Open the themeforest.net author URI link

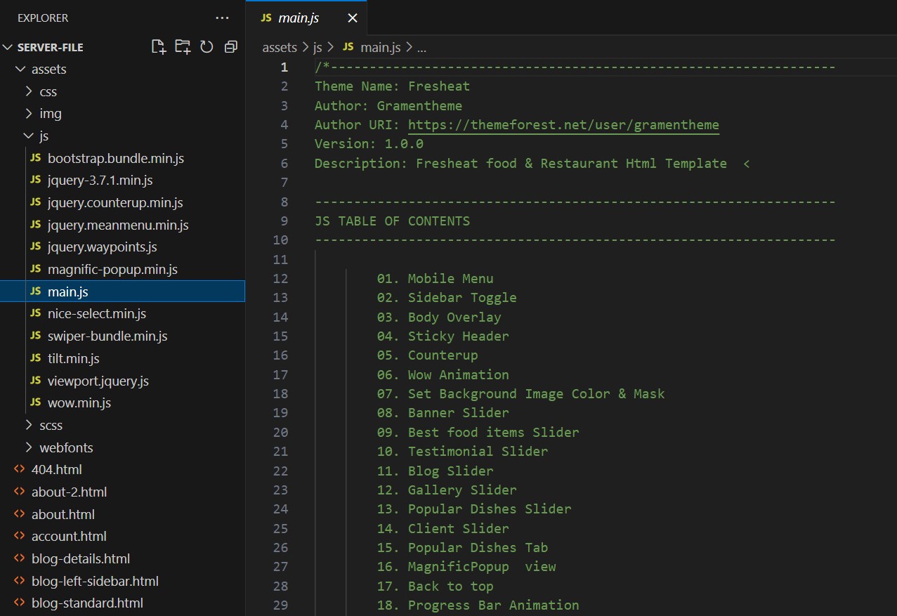point(563,125)
